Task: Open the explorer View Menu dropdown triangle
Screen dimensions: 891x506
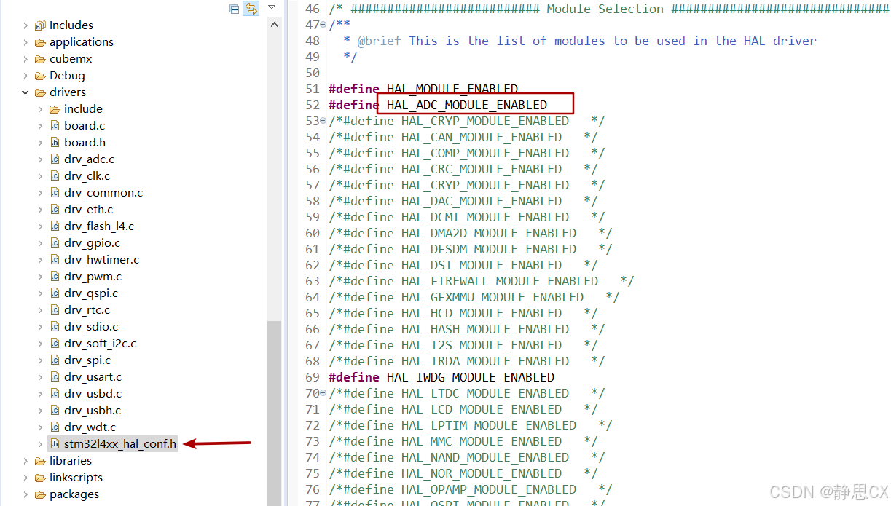Action: pyautogui.click(x=272, y=7)
